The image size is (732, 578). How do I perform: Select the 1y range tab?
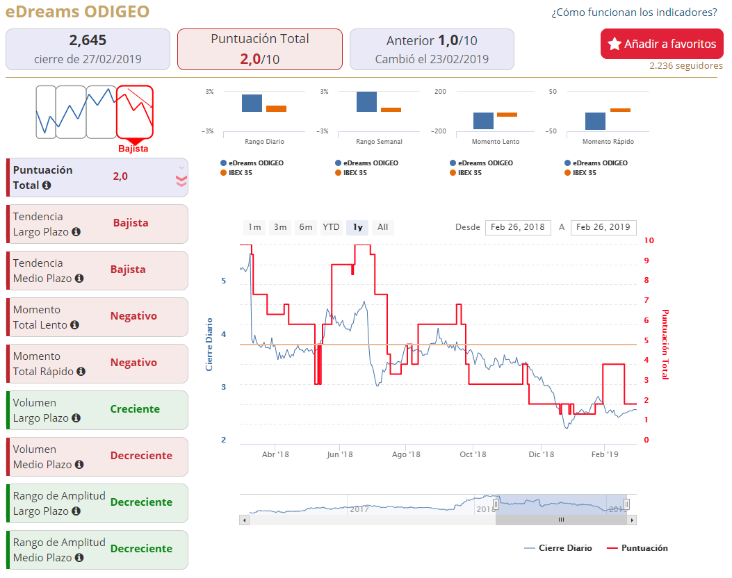pyautogui.click(x=357, y=227)
